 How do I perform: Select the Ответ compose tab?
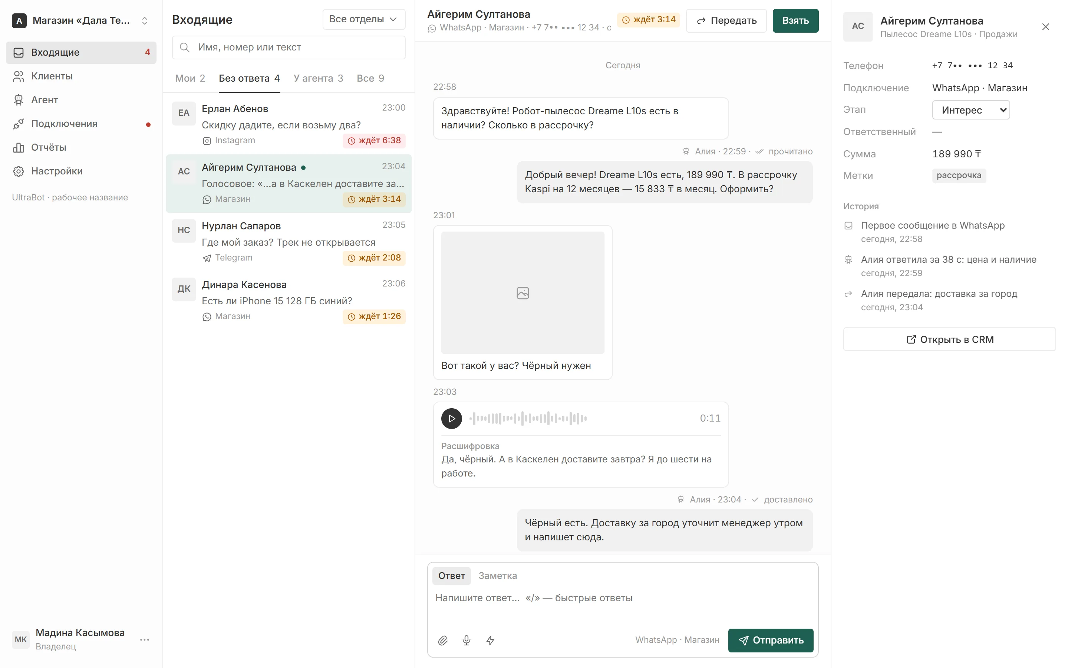tap(451, 576)
